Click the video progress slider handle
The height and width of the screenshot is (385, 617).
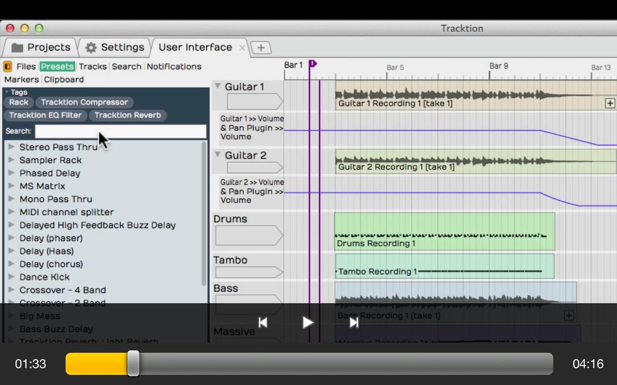pos(133,363)
